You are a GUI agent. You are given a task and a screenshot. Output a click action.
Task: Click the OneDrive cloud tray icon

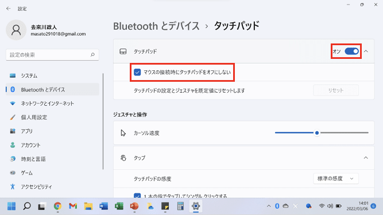285,206
